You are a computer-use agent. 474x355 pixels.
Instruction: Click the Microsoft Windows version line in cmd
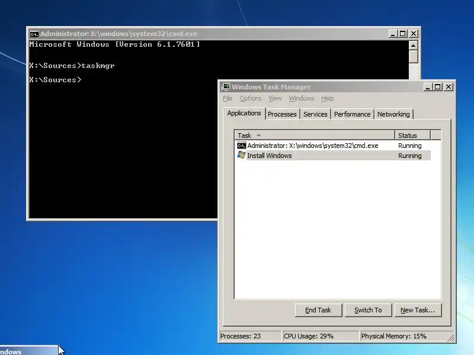[114, 44]
